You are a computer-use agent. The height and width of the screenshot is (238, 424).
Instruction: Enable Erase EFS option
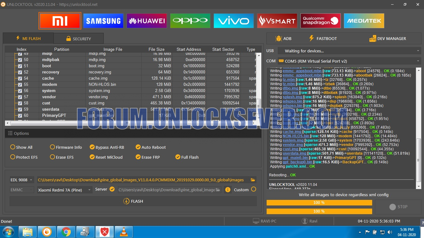(62, 157)
